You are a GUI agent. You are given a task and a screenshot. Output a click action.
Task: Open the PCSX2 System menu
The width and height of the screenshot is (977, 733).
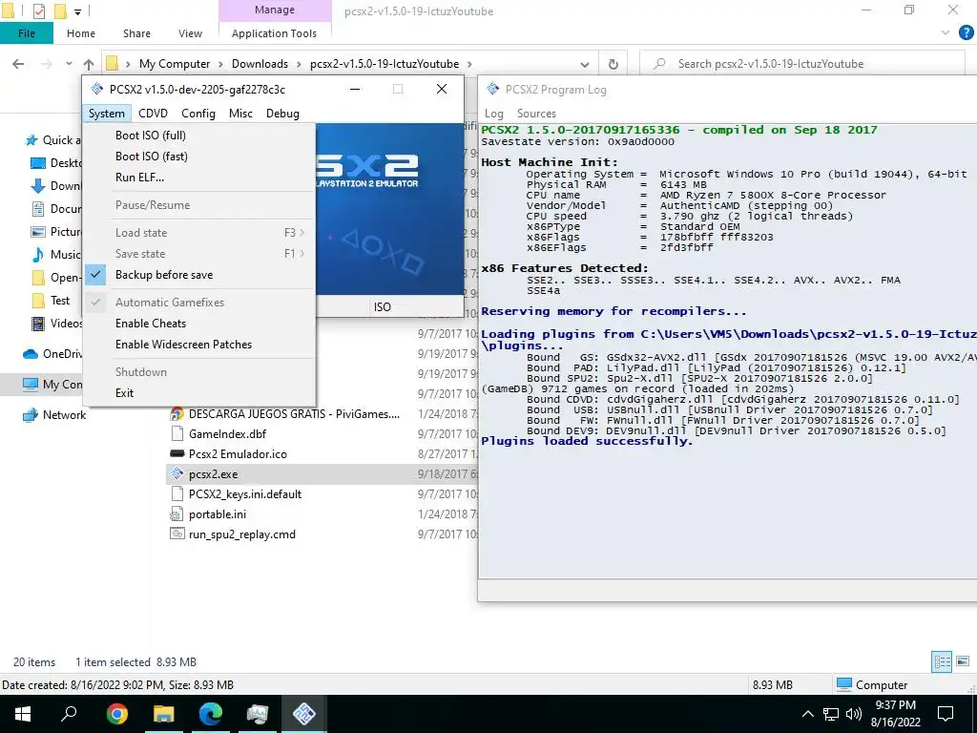[x=107, y=114]
